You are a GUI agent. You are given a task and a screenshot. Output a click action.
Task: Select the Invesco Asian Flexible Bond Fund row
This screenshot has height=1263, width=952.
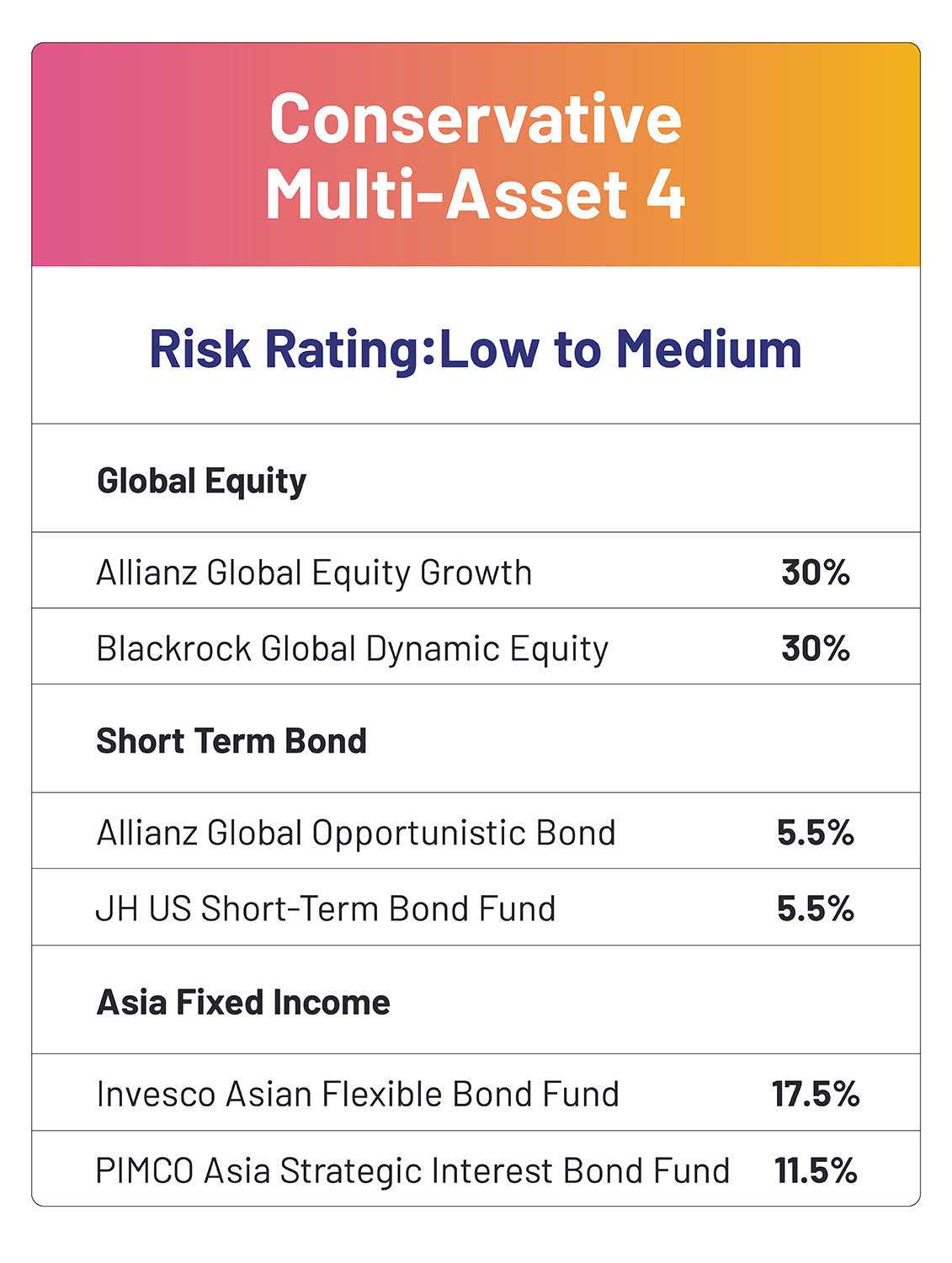click(476, 1092)
